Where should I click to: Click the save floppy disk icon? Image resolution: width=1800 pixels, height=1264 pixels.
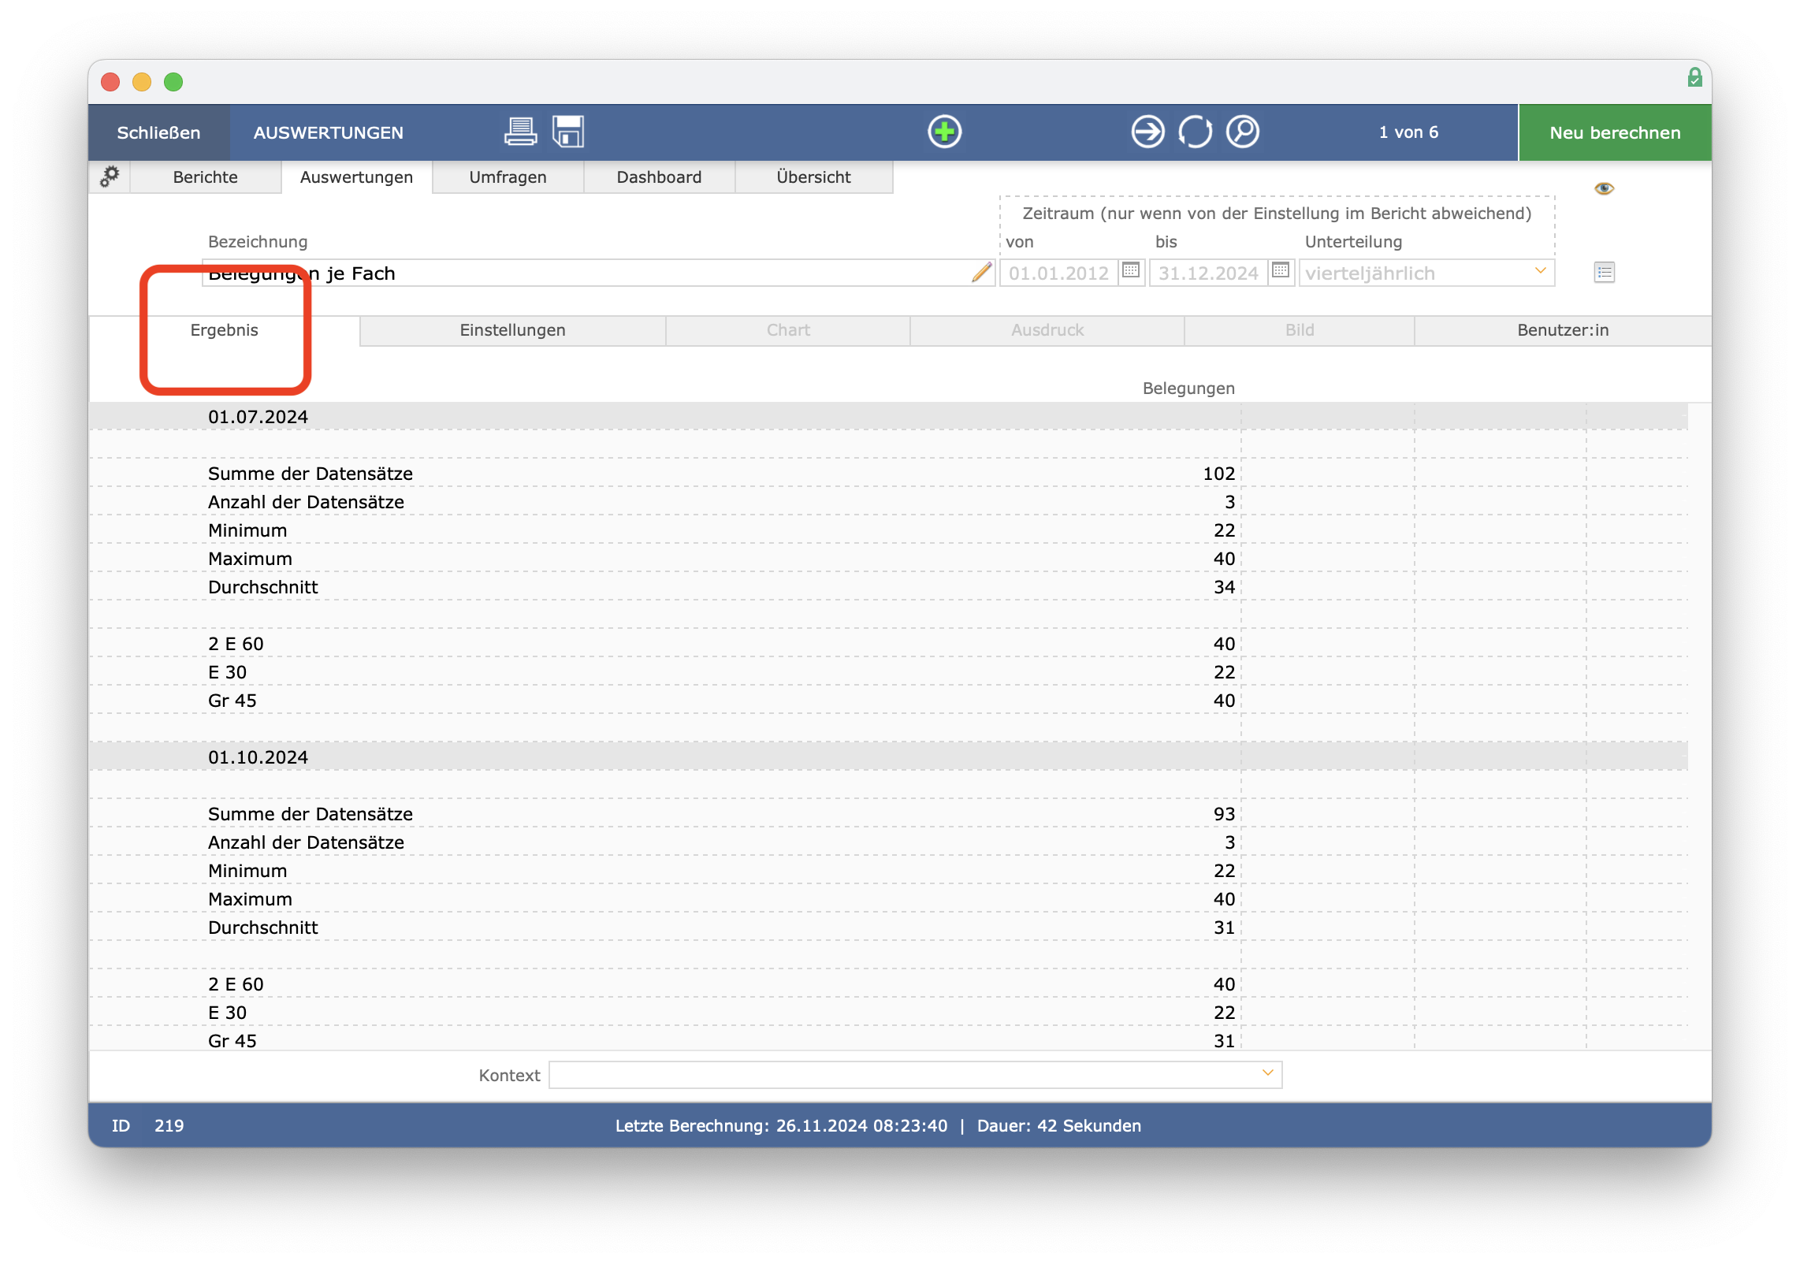[x=567, y=132]
